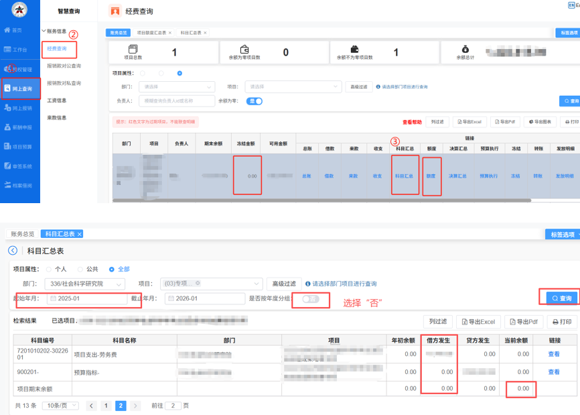
Task: Go to page 1 in pagination
Action: (106, 406)
